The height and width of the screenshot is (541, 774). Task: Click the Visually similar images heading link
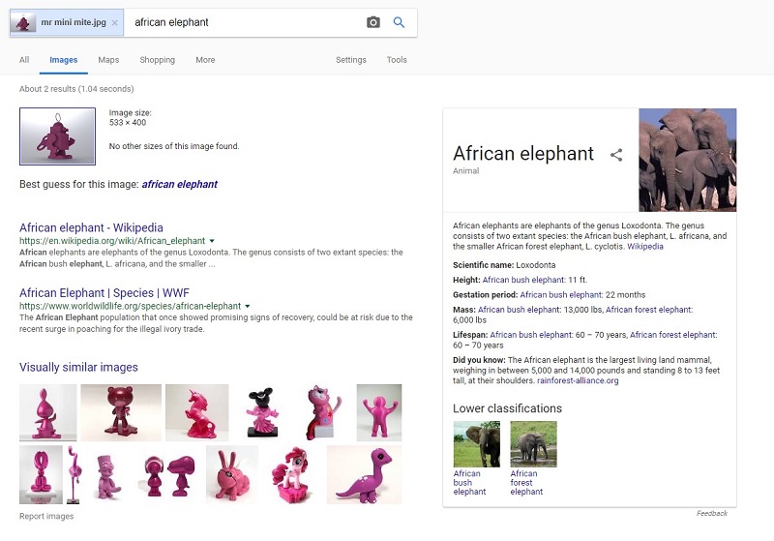click(x=78, y=368)
